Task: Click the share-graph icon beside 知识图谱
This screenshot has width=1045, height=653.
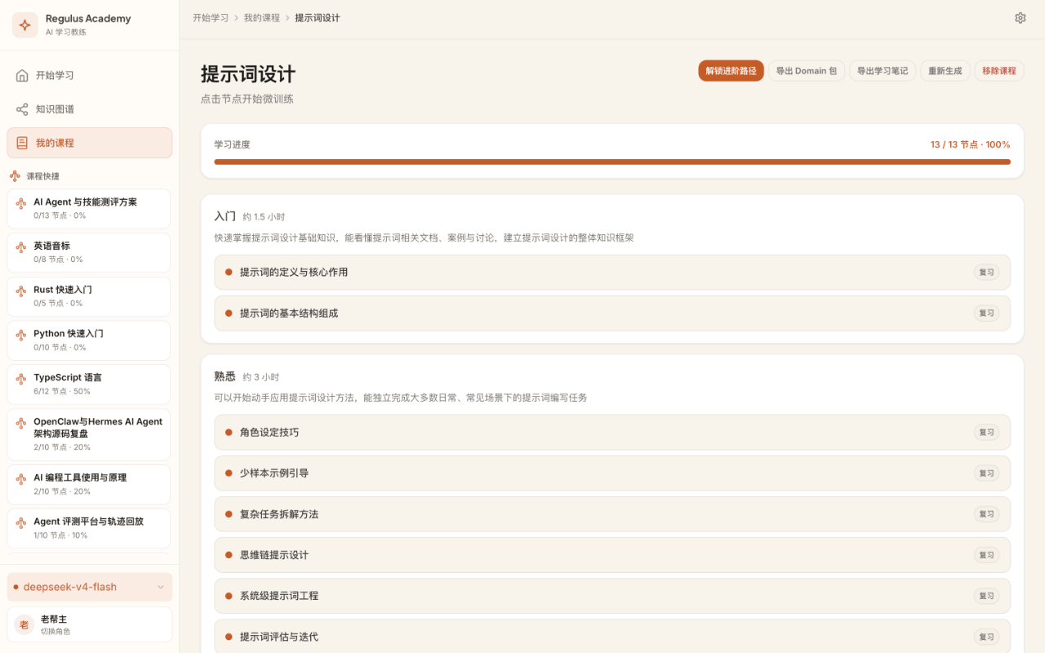Action: tap(22, 109)
